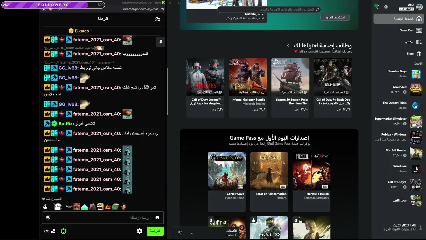Open Call of Duty League Los Angeles bundle
426x240 pixels.
tap(205, 88)
